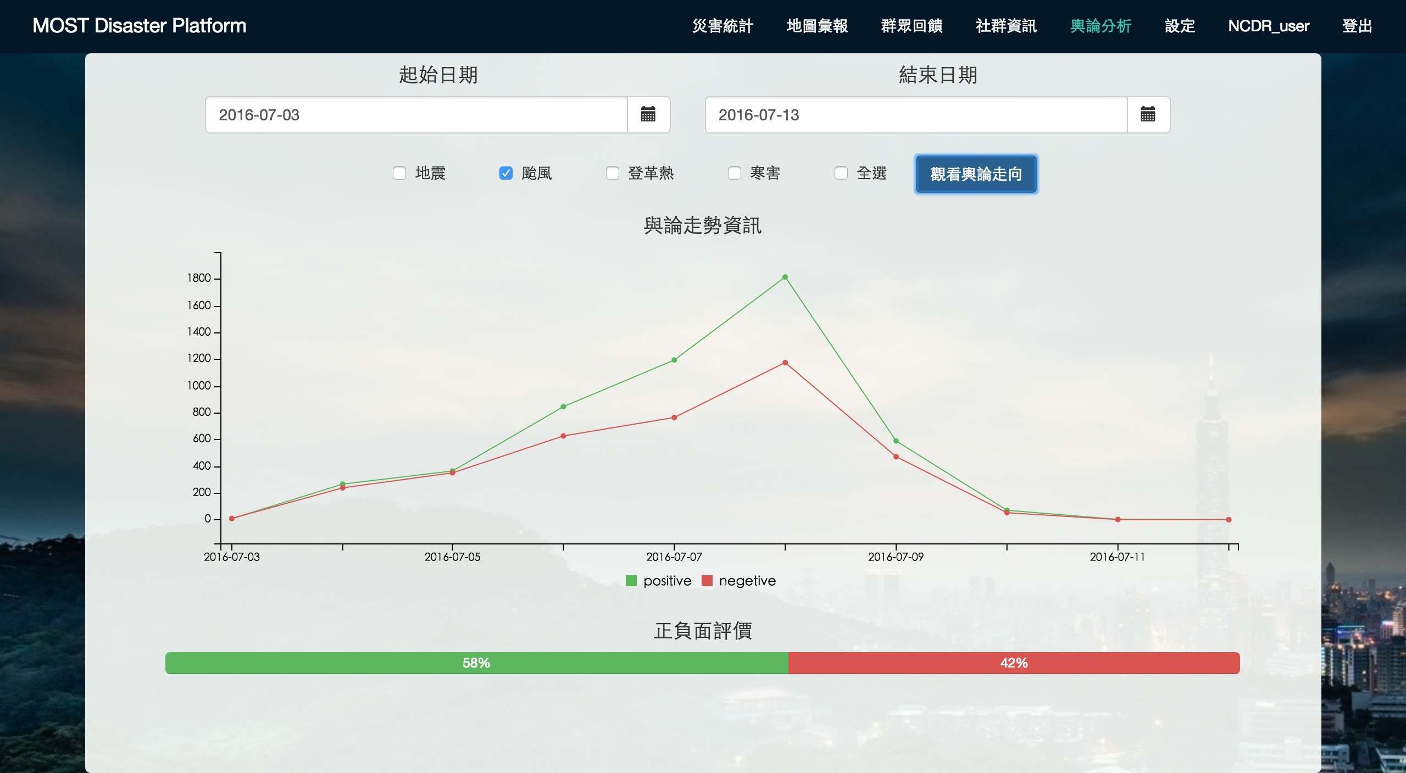Click the 2016-07-07 x-axis label
This screenshot has height=773, width=1406.
[674, 557]
